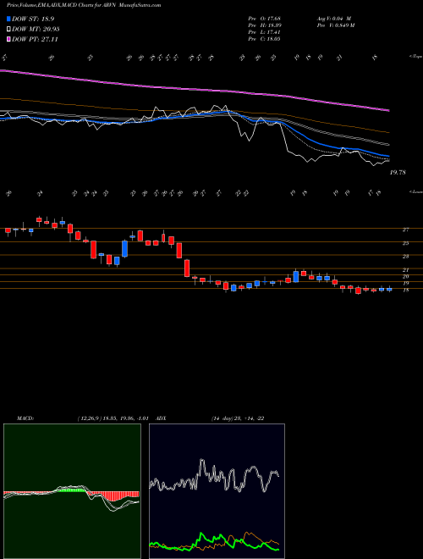Click the 'Pre L: 17.41' low value
The height and width of the screenshot is (559, 423).
(x=264, y=32)
